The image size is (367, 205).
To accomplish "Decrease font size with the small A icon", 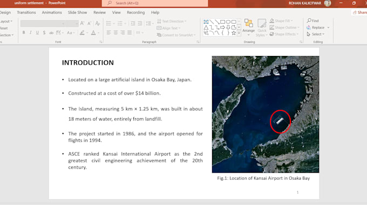I will 90,23.
